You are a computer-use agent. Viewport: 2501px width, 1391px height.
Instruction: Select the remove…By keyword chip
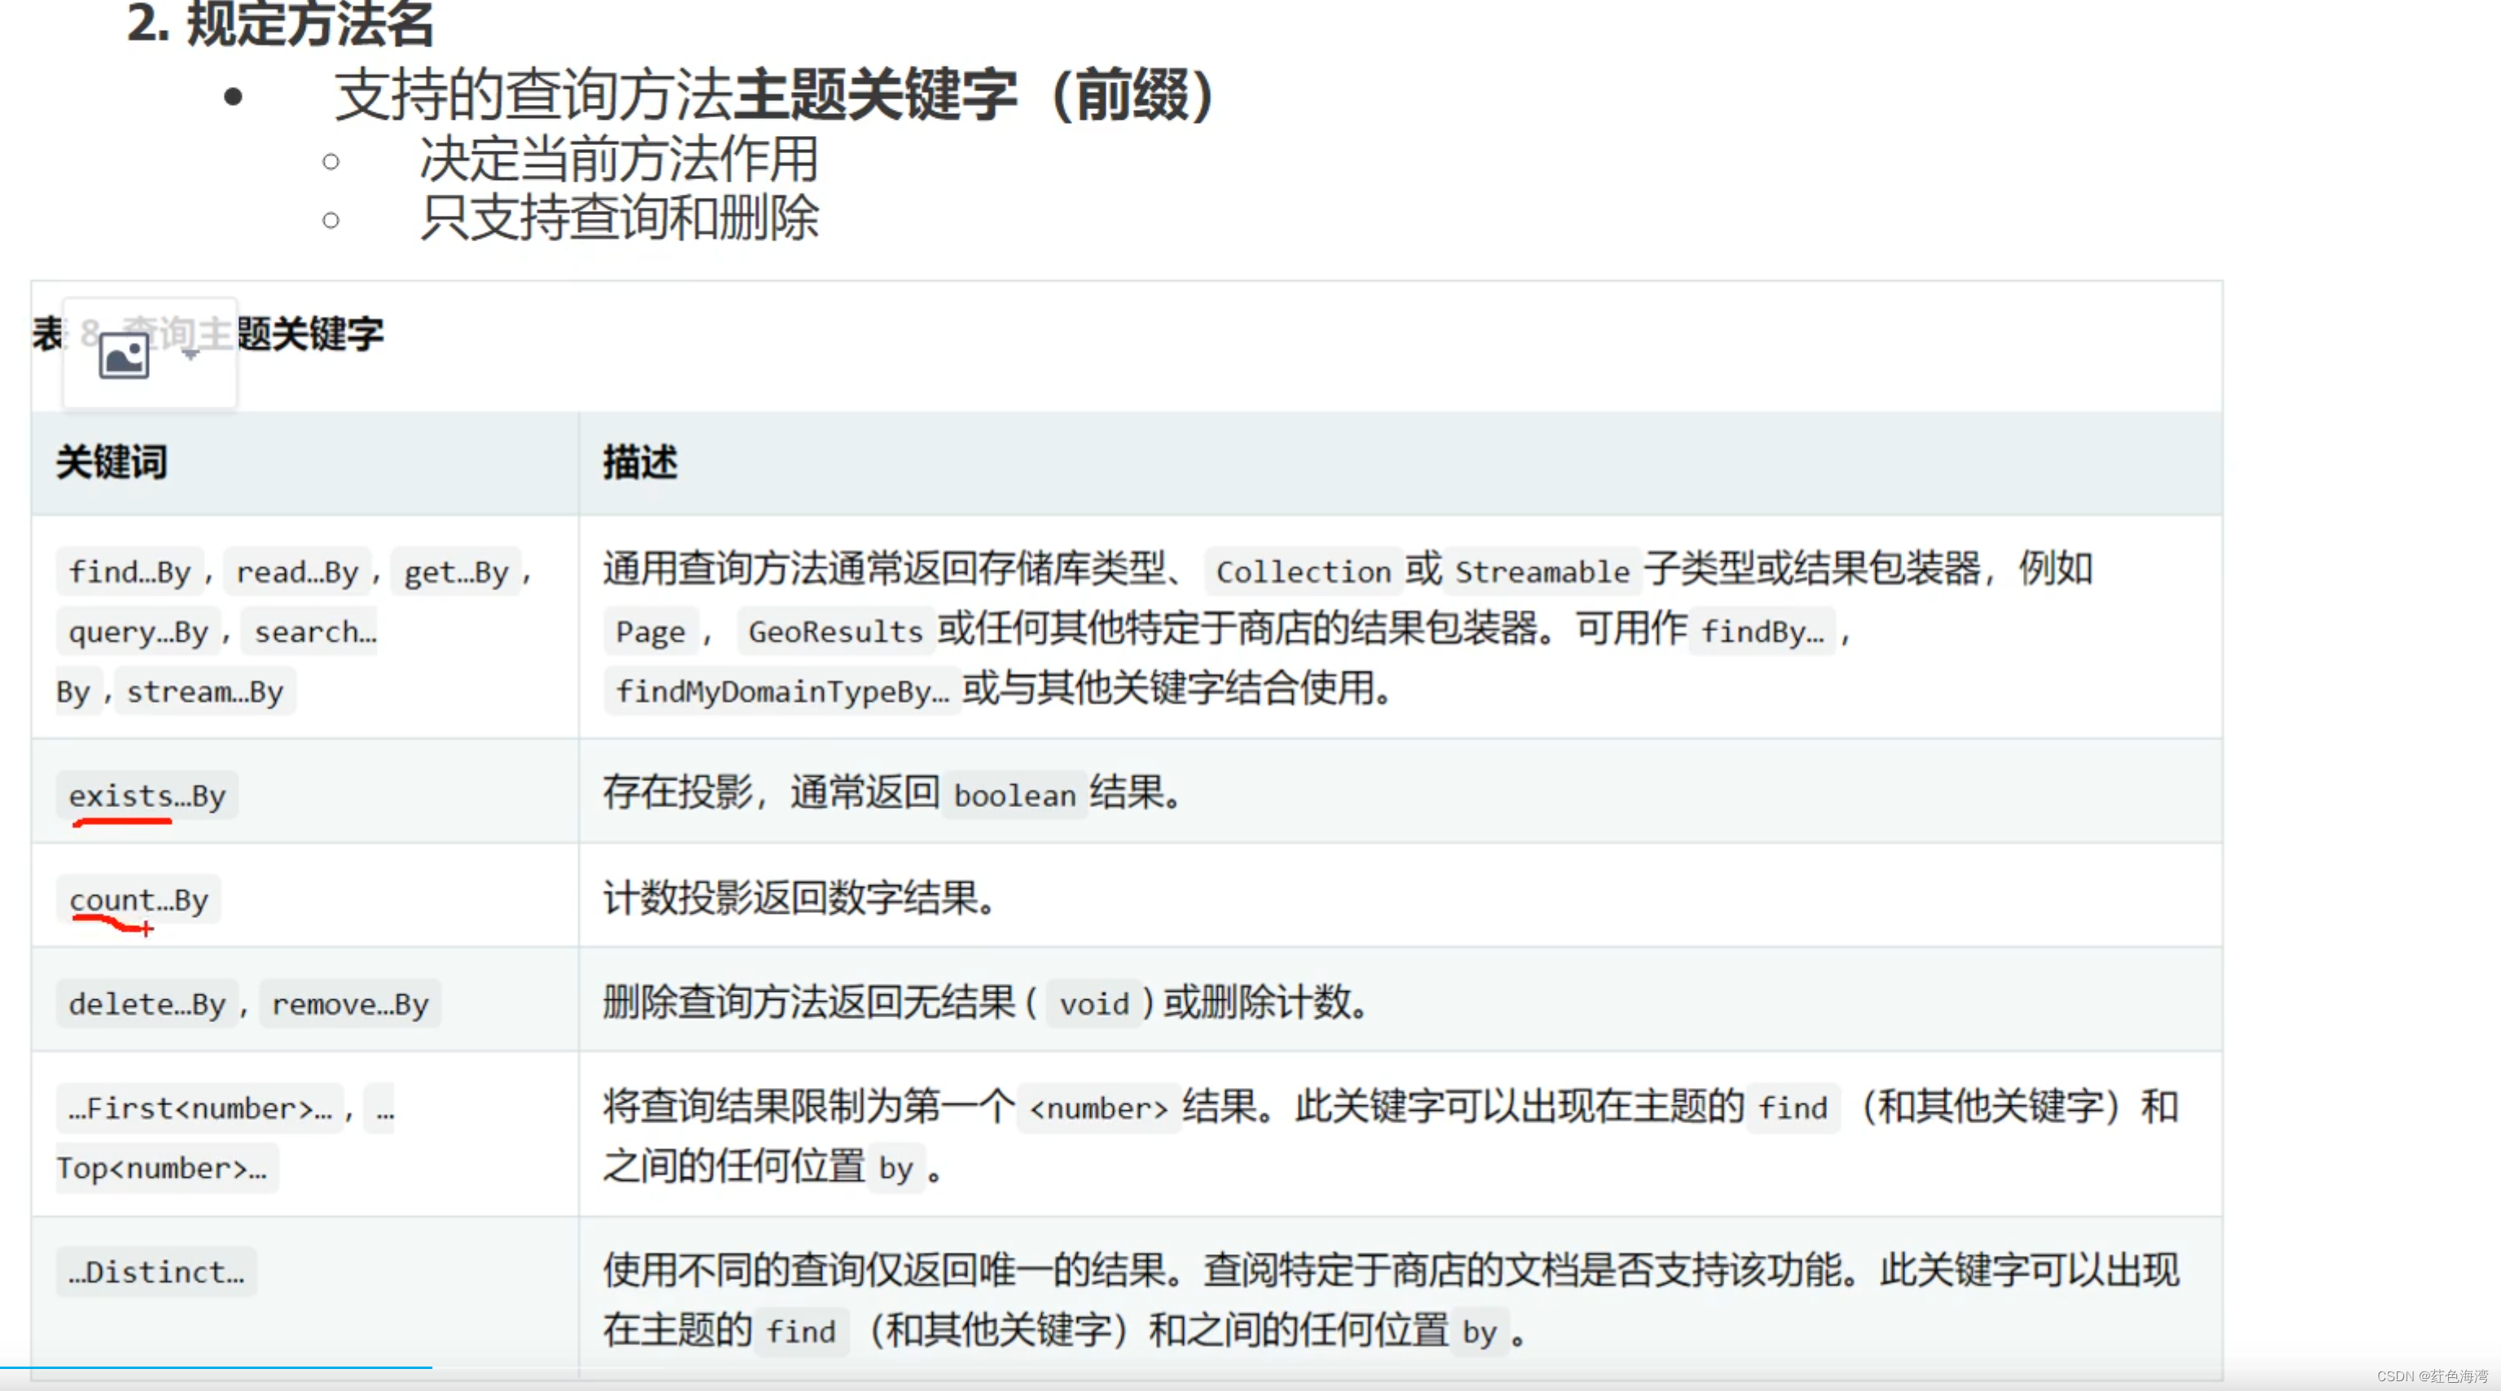pyautogui.click(x=349, y=1003)
